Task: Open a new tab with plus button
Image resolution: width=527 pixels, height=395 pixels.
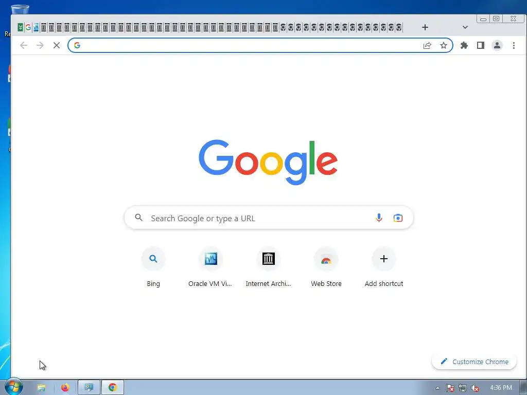Action: pos(425,27)
